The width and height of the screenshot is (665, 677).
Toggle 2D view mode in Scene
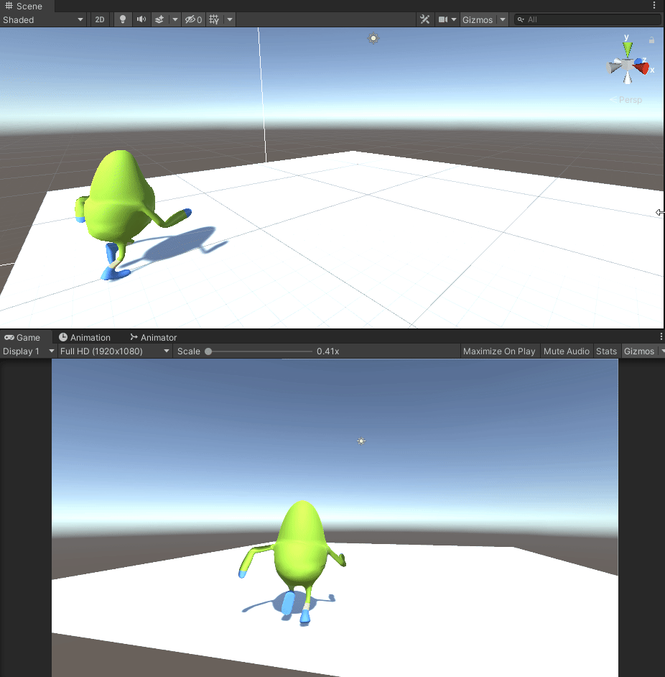100,20
